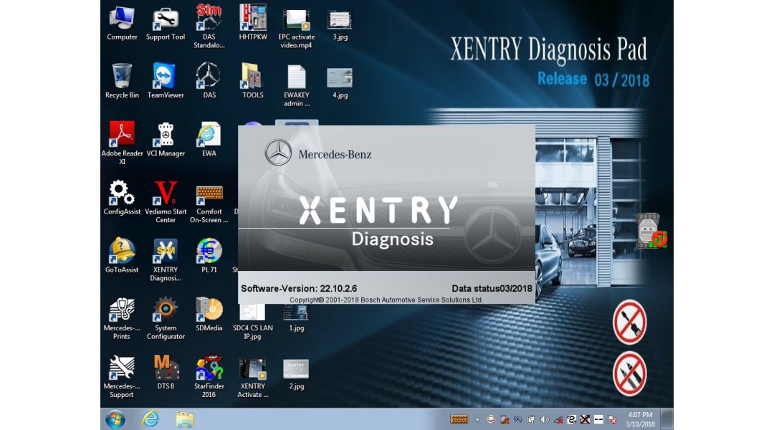774x430 pixels.
Task: Click the lower crossed-out connector gadget
Action: coord(629,373)
